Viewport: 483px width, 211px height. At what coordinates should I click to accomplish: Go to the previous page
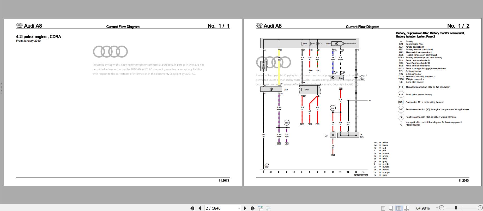click(x=200, y=208)
